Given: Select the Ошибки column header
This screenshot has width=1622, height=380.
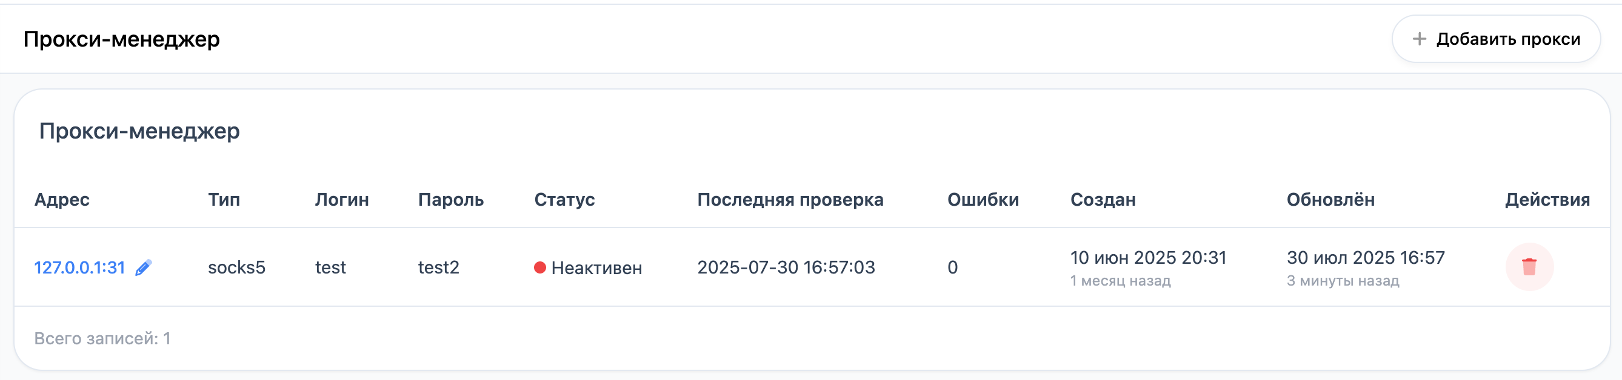Looking at the screenshot, I should [x=983, y=200].
